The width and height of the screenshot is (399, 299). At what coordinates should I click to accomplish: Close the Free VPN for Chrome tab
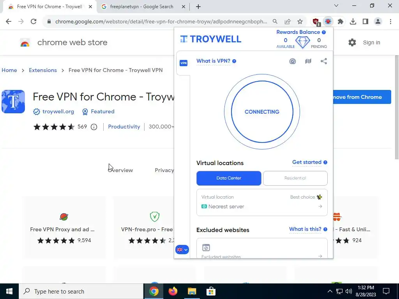[x=90, y=7]
